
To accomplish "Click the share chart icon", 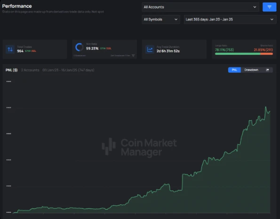I will [x=267, y=70].
